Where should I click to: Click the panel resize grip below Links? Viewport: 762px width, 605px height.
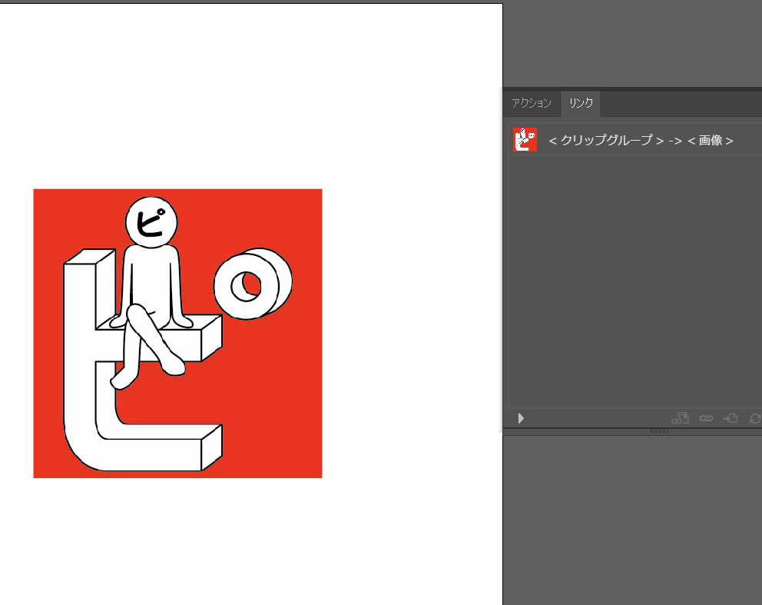click(660, 431)
